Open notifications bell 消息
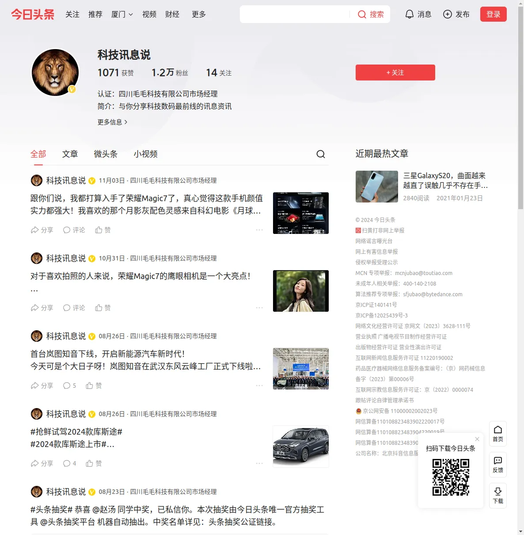The height and width of the screenshot is (535, 524). pyautogui.click(x=418, y=14)
